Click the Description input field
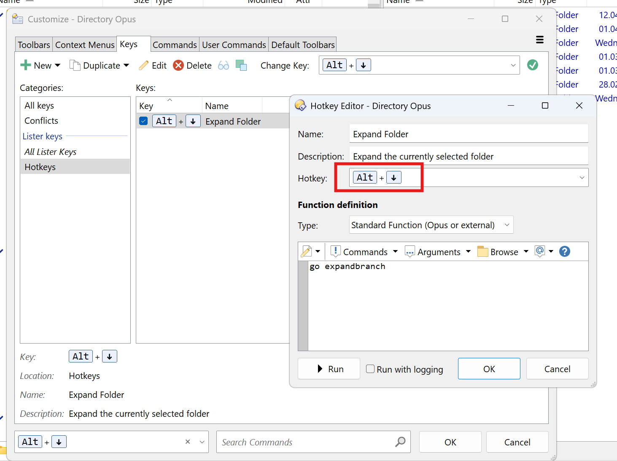The width and height of the screenshot is (617, 461). [x=469, y=156]
